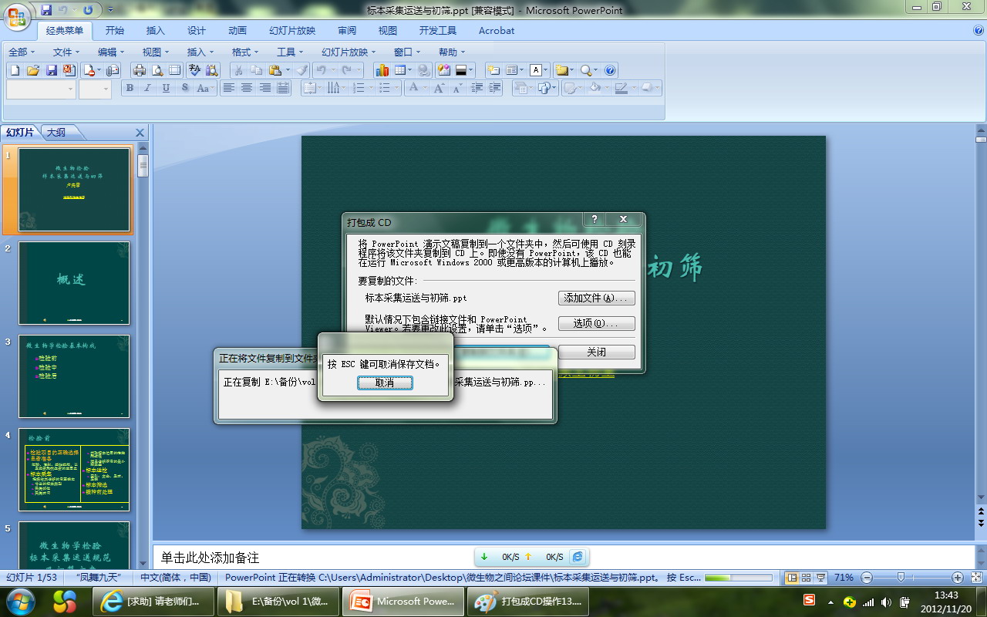Image resolution: width=987 pixels, height=617 pixels.
Task: Click the volume speaker tray icon
Action: click(886, 602)
